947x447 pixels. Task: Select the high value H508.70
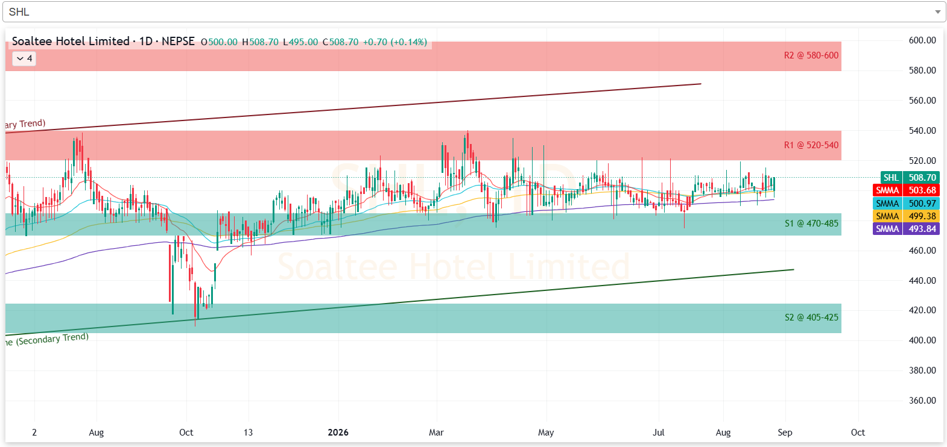[x=260, y=42]
